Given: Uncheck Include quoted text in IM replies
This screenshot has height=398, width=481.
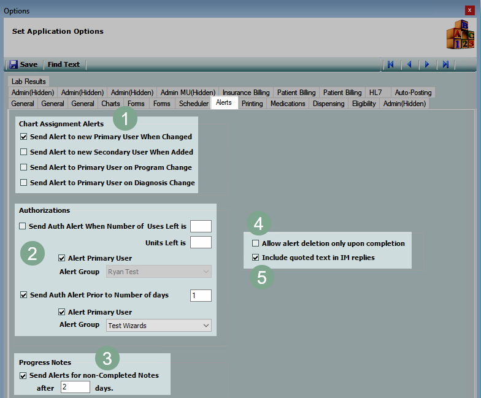Looking at the screenshot, I should click(x=256, y=258).
